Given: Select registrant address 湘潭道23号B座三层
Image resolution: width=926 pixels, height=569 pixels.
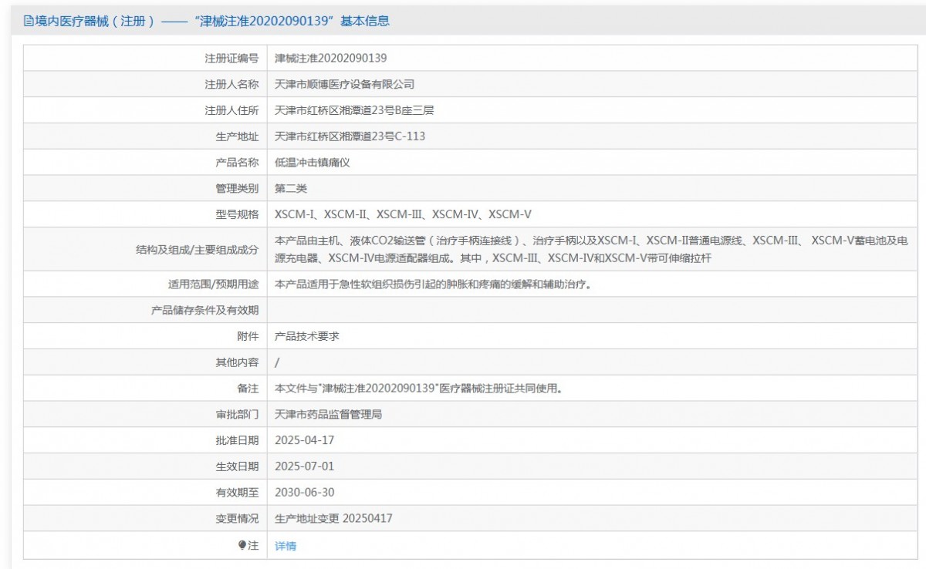Looking at the screenshot, I should click(354, 110).
